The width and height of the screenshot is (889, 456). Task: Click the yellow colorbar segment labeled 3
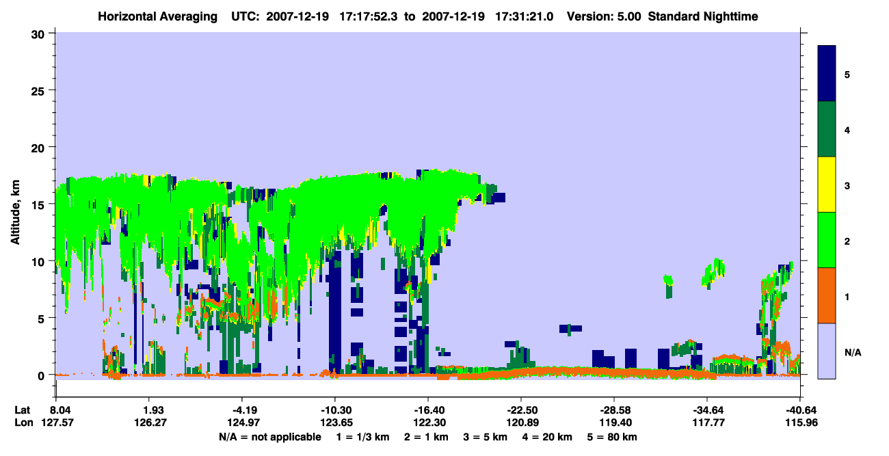(827, 185)
